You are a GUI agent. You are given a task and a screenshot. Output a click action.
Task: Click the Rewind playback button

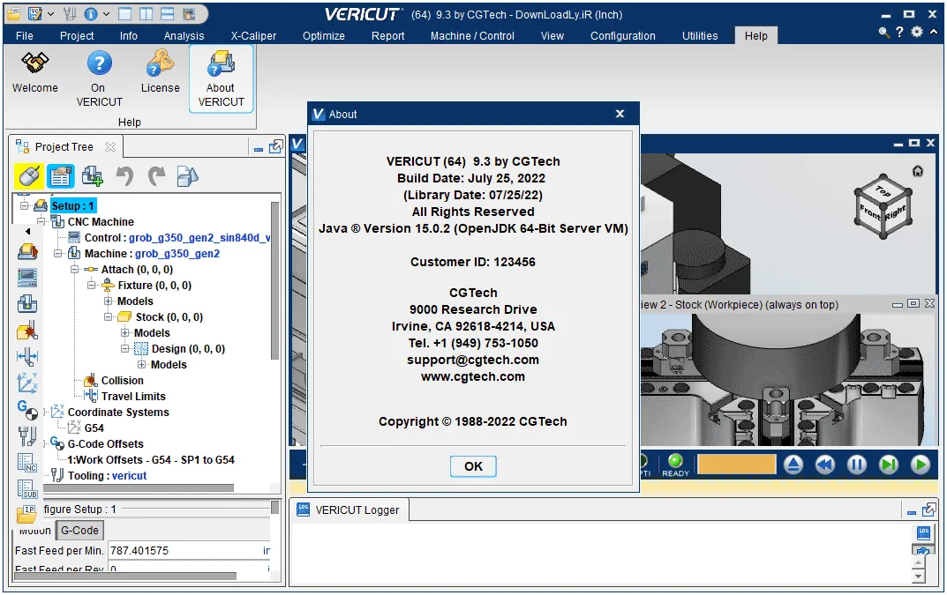coord(824,465)
